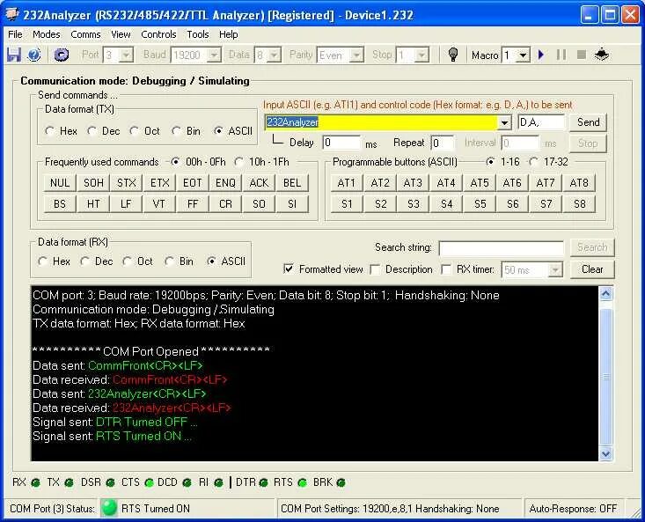Stop the macro with square button
This screenshot has height=522, width=645.
point(582,55)
